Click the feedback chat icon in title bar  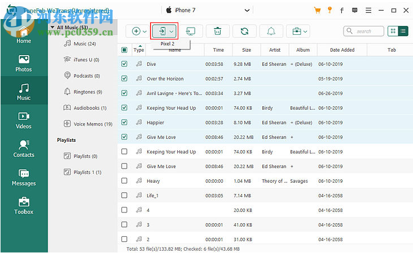point(355,10)
